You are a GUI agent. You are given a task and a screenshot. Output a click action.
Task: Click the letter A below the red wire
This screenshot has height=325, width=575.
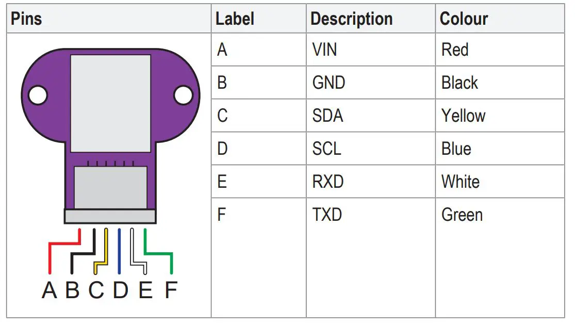coord(50,291)
